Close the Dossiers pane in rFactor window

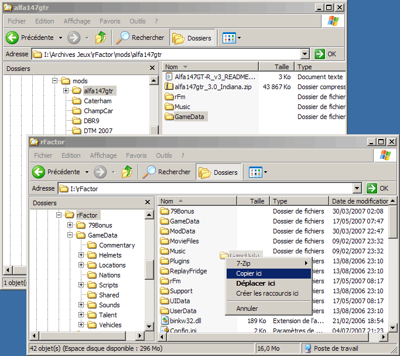pos(148,202)
